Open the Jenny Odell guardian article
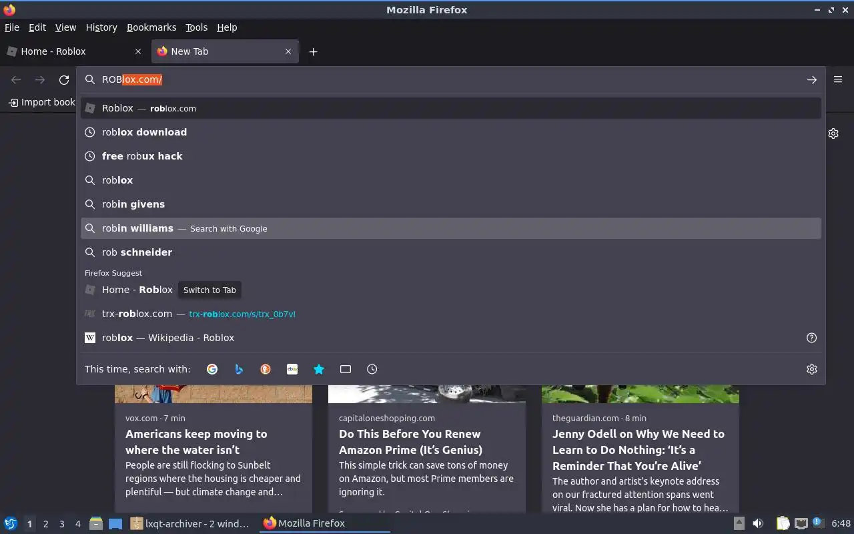Viewport: 854px width, 534px height. (x=638, y=450)
